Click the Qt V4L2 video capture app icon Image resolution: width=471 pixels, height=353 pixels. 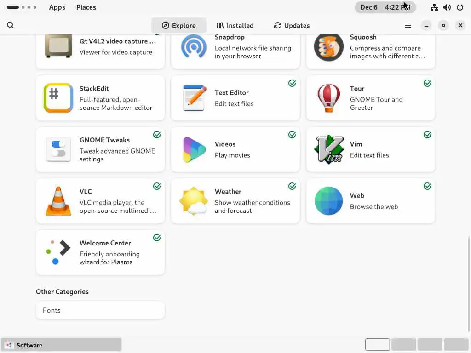pyautogui.click(x=58, y=46)
